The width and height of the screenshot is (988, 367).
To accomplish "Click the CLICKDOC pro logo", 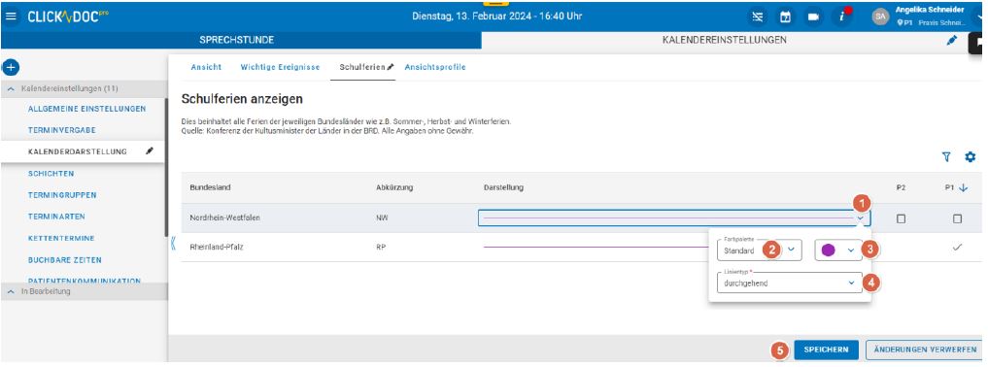I will 68,17.
